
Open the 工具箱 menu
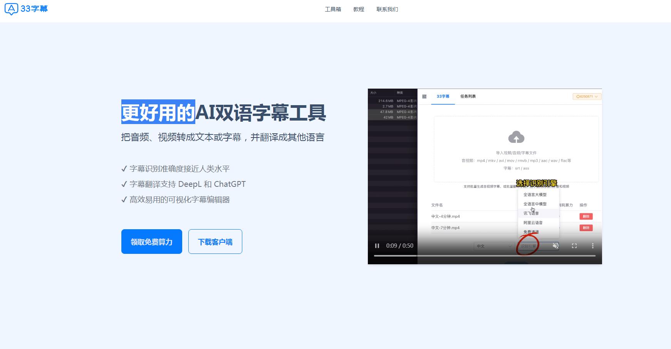(x=333, y=9)
